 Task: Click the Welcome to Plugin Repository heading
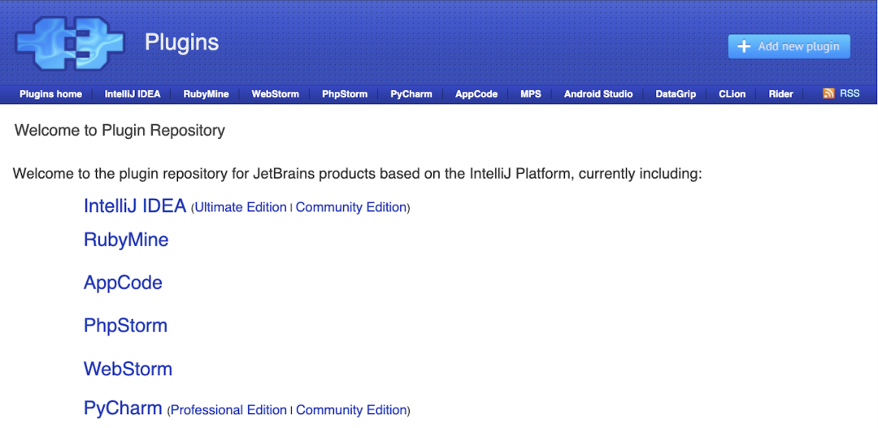[120, 131]
